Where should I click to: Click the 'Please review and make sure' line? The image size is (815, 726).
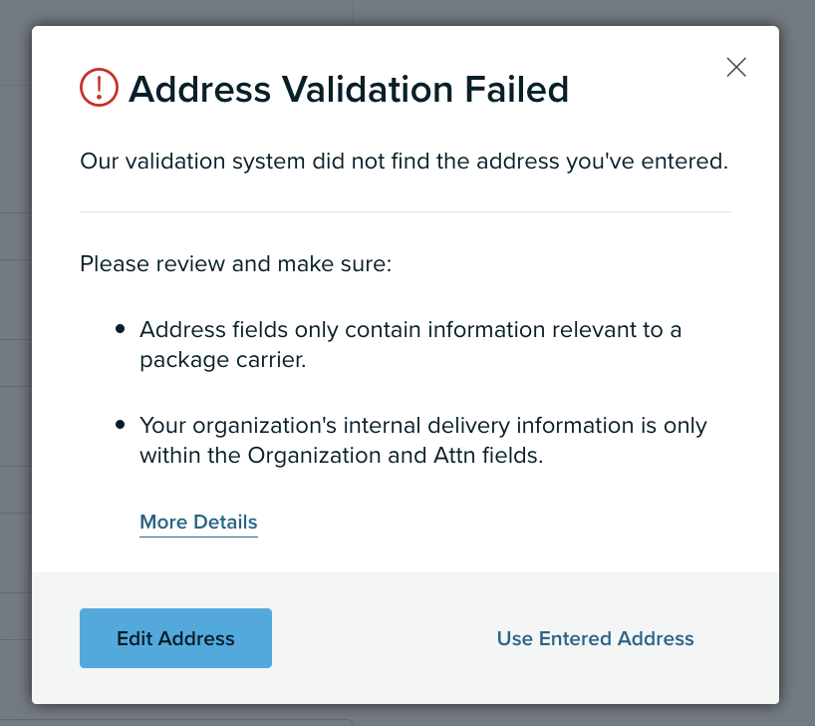click(235, 264)
